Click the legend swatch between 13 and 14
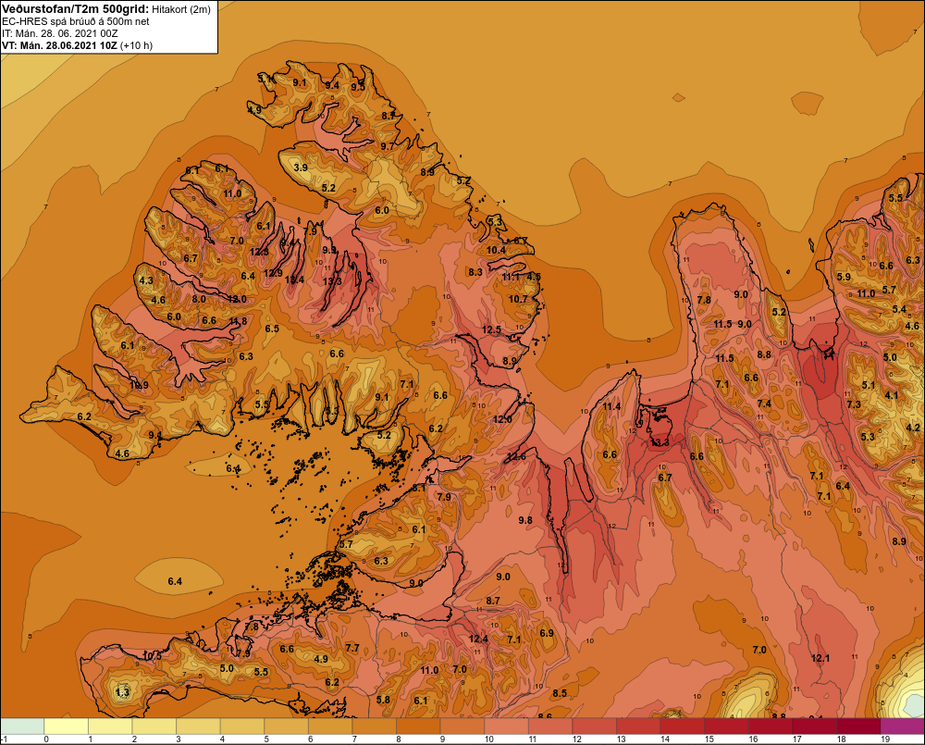925x745 pixels. [x=638, y=726]
